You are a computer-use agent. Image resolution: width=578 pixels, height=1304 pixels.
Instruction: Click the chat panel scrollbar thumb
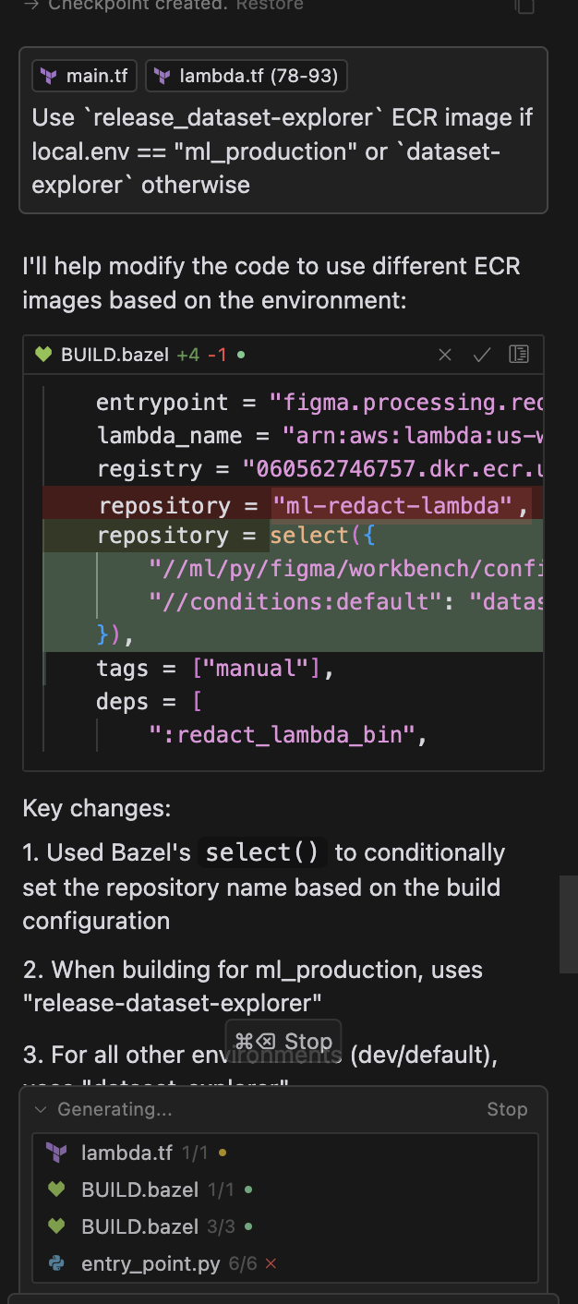coord(569,924)
